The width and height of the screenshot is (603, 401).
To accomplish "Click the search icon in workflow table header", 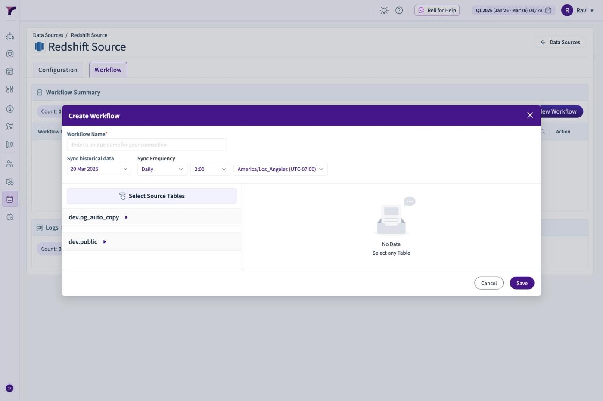I will click(543, 132).
